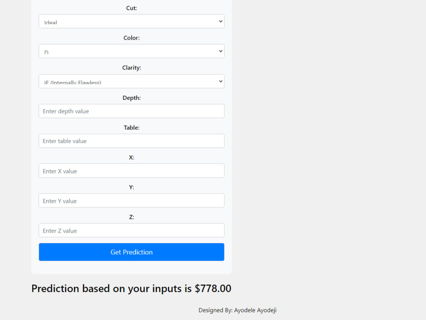Click the Designed By Ayodele Ayodeji footer

pyautogui.click(x=237, y=310)
